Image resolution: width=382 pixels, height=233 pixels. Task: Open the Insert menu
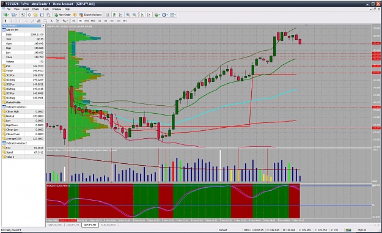coord(26,9)
